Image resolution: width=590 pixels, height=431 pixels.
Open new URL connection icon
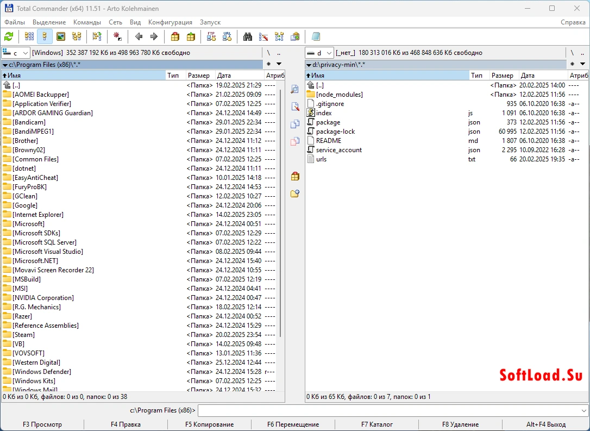click(x=227, y=37)
